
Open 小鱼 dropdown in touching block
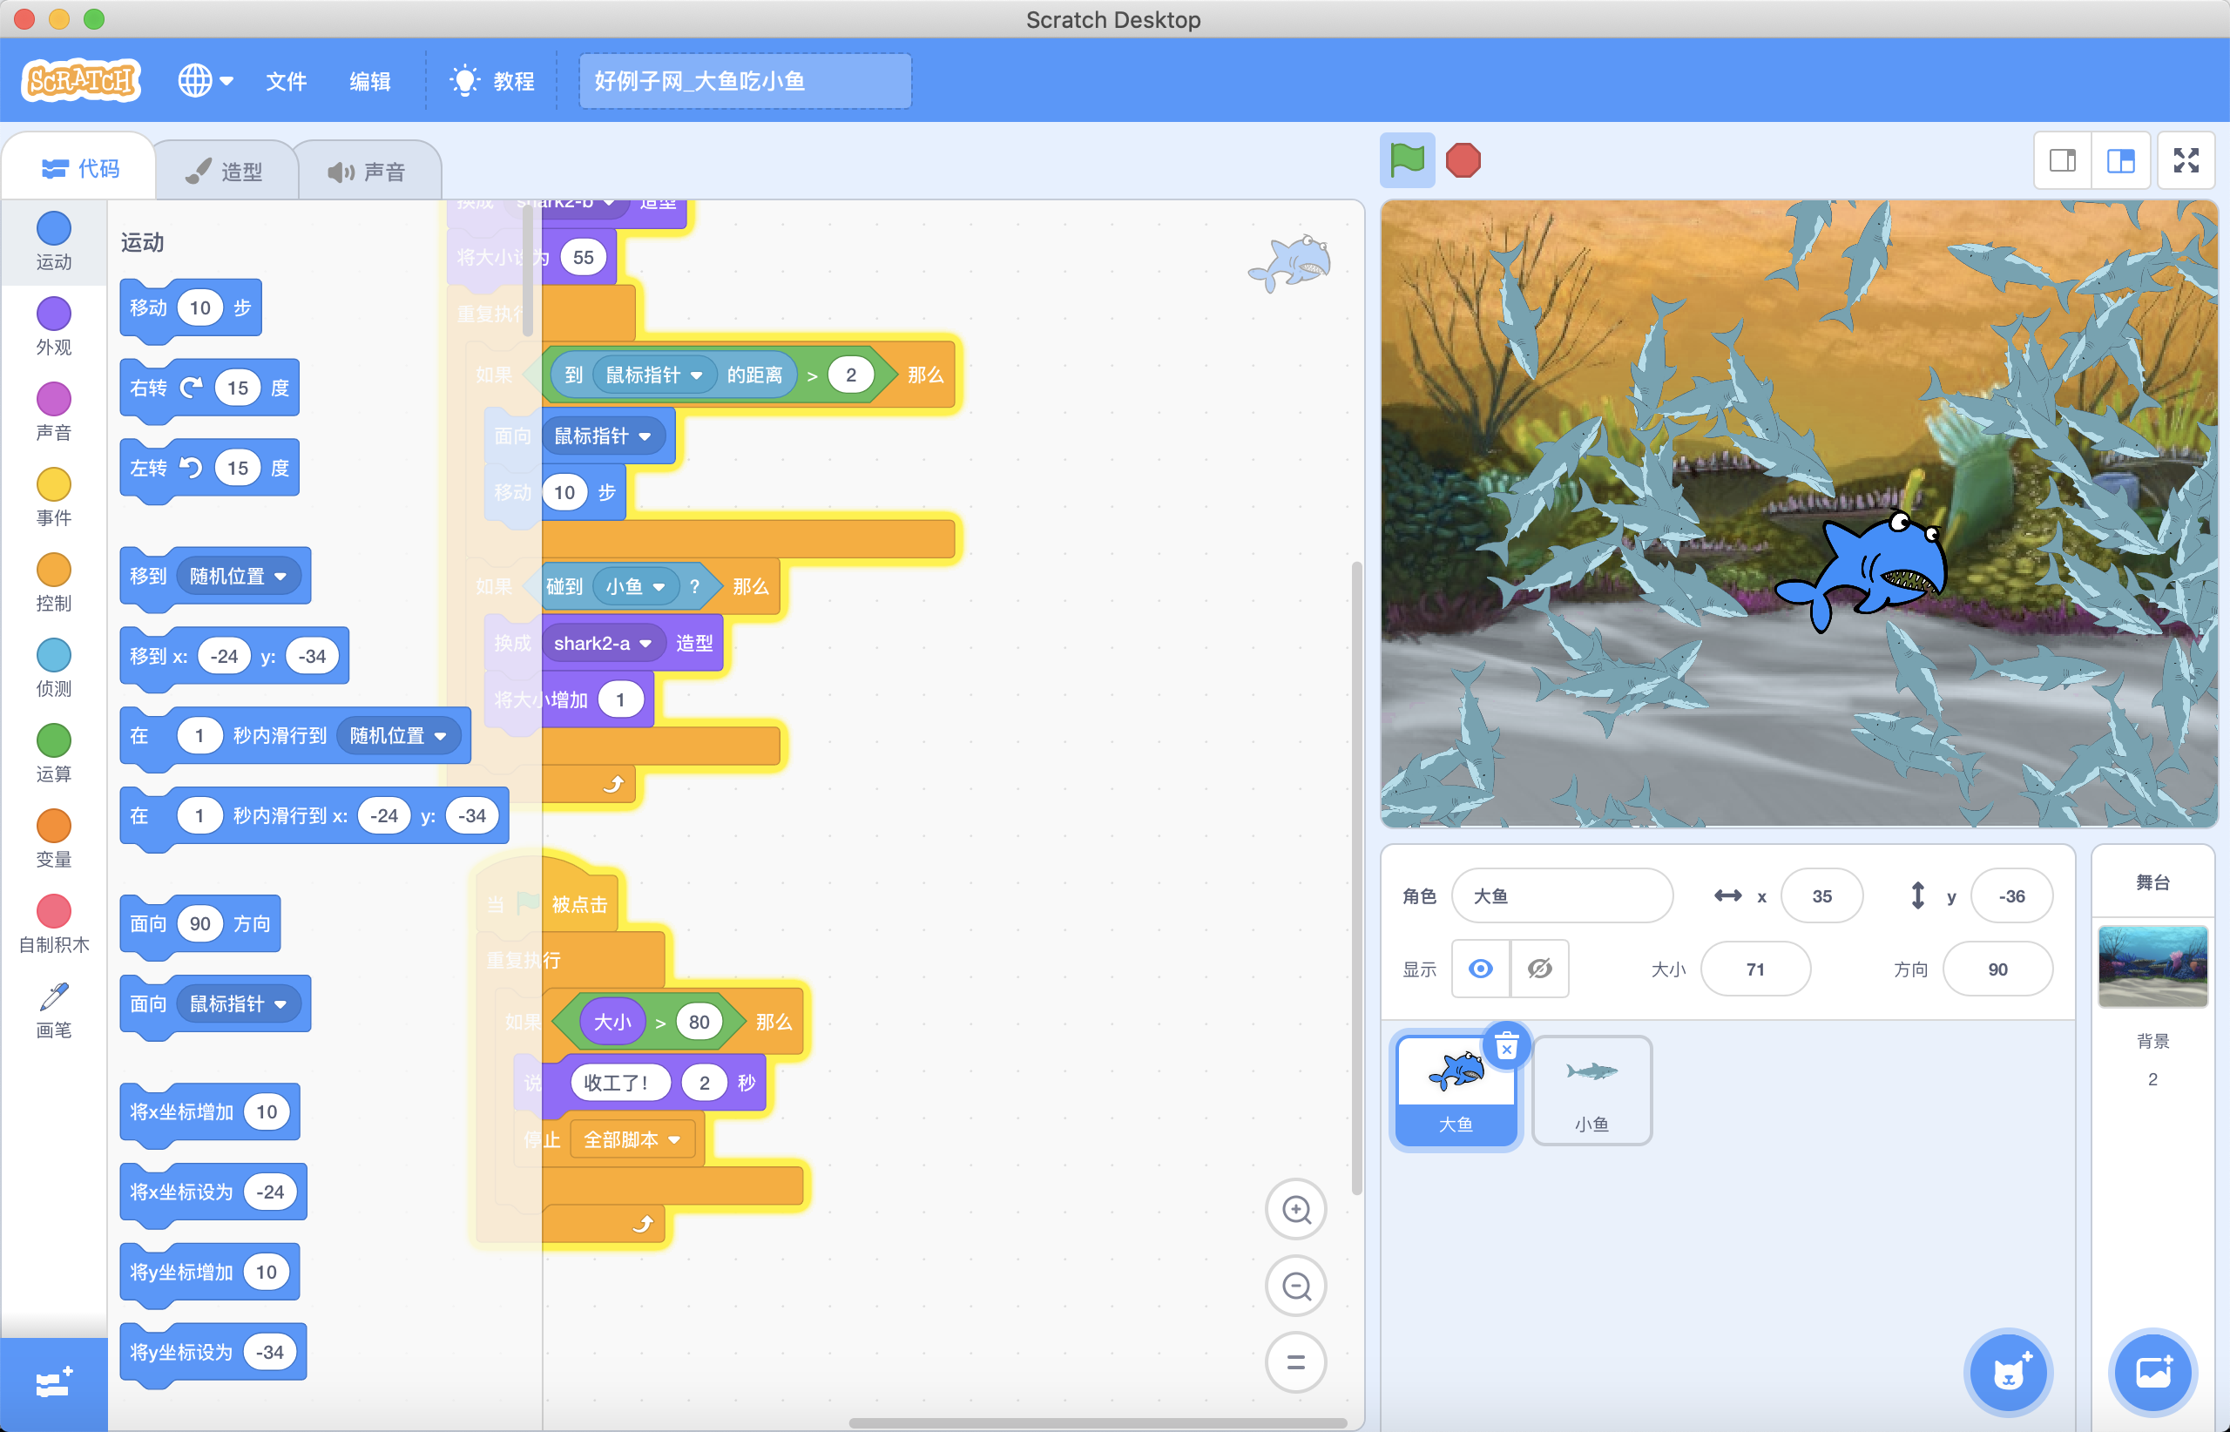pyautogui.click(x=635, y=587)
